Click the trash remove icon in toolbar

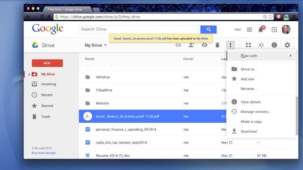click(x=217, y=45)
